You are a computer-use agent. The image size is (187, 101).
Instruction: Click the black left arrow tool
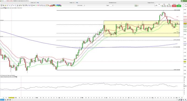(x=34, y=5)
